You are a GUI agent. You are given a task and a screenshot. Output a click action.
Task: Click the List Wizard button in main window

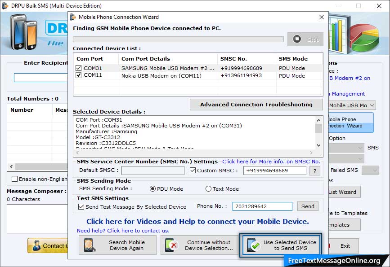(345, 192)
